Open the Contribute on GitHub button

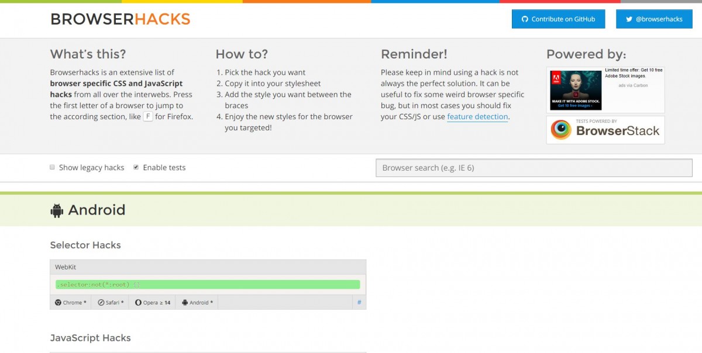point(558,19)
